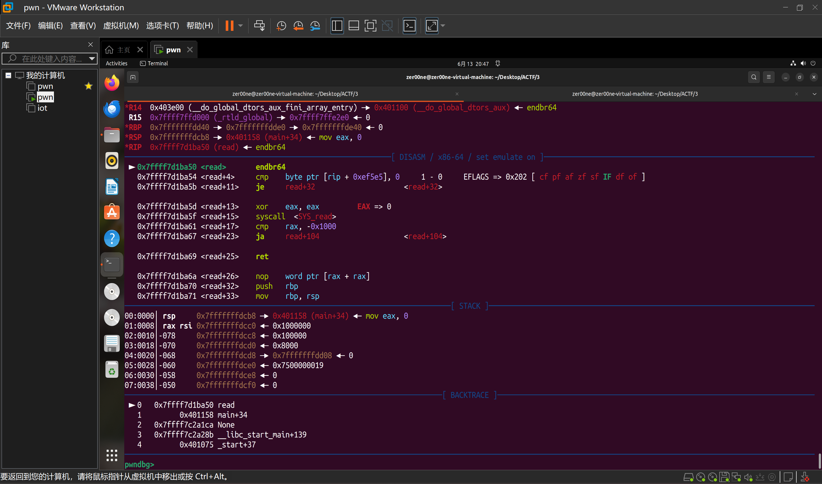
Task: Toggle the favorite star beside pwn
Action: [x=88, y=86]
